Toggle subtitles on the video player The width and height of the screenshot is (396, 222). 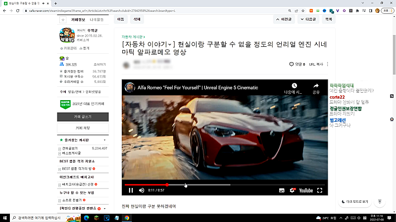click(282, 190)
